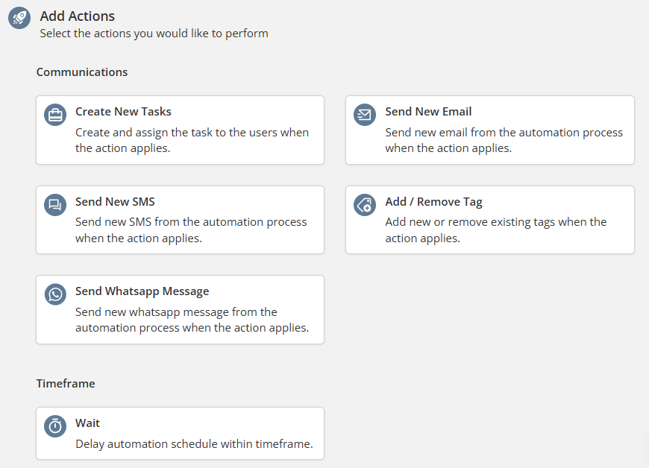Screen dimensions: 649x468
Task: Click the stopwatch icon for Wait
Action: tap(55, 426)
